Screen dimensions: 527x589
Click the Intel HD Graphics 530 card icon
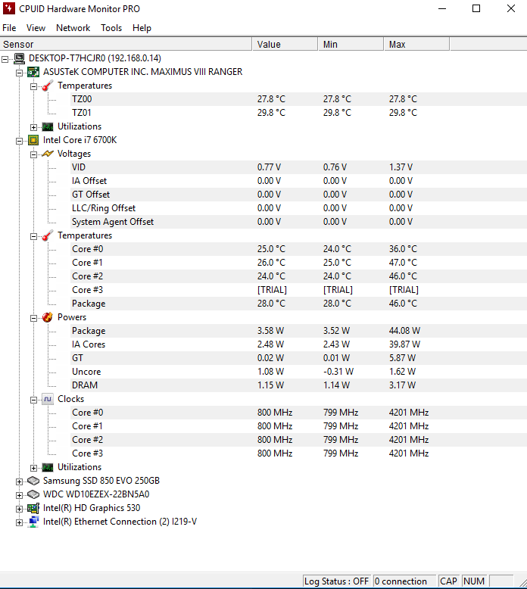(x=33, y=508)
